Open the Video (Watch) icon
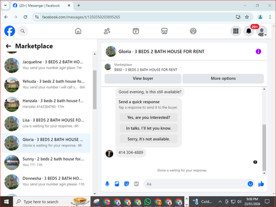 (x=136, y=31)
